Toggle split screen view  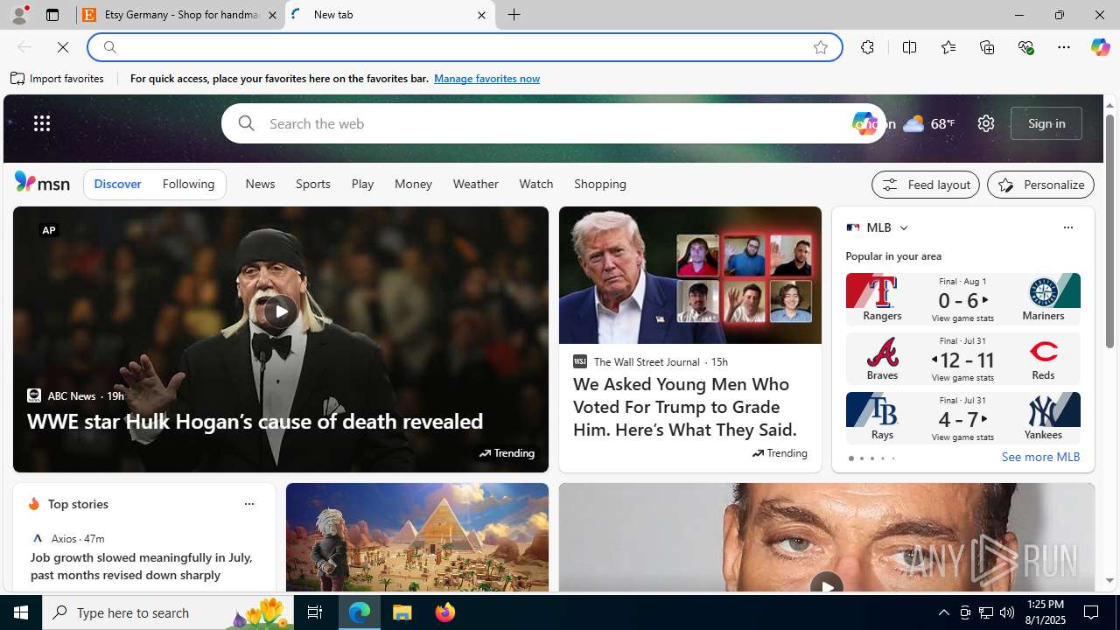point(909,47)
